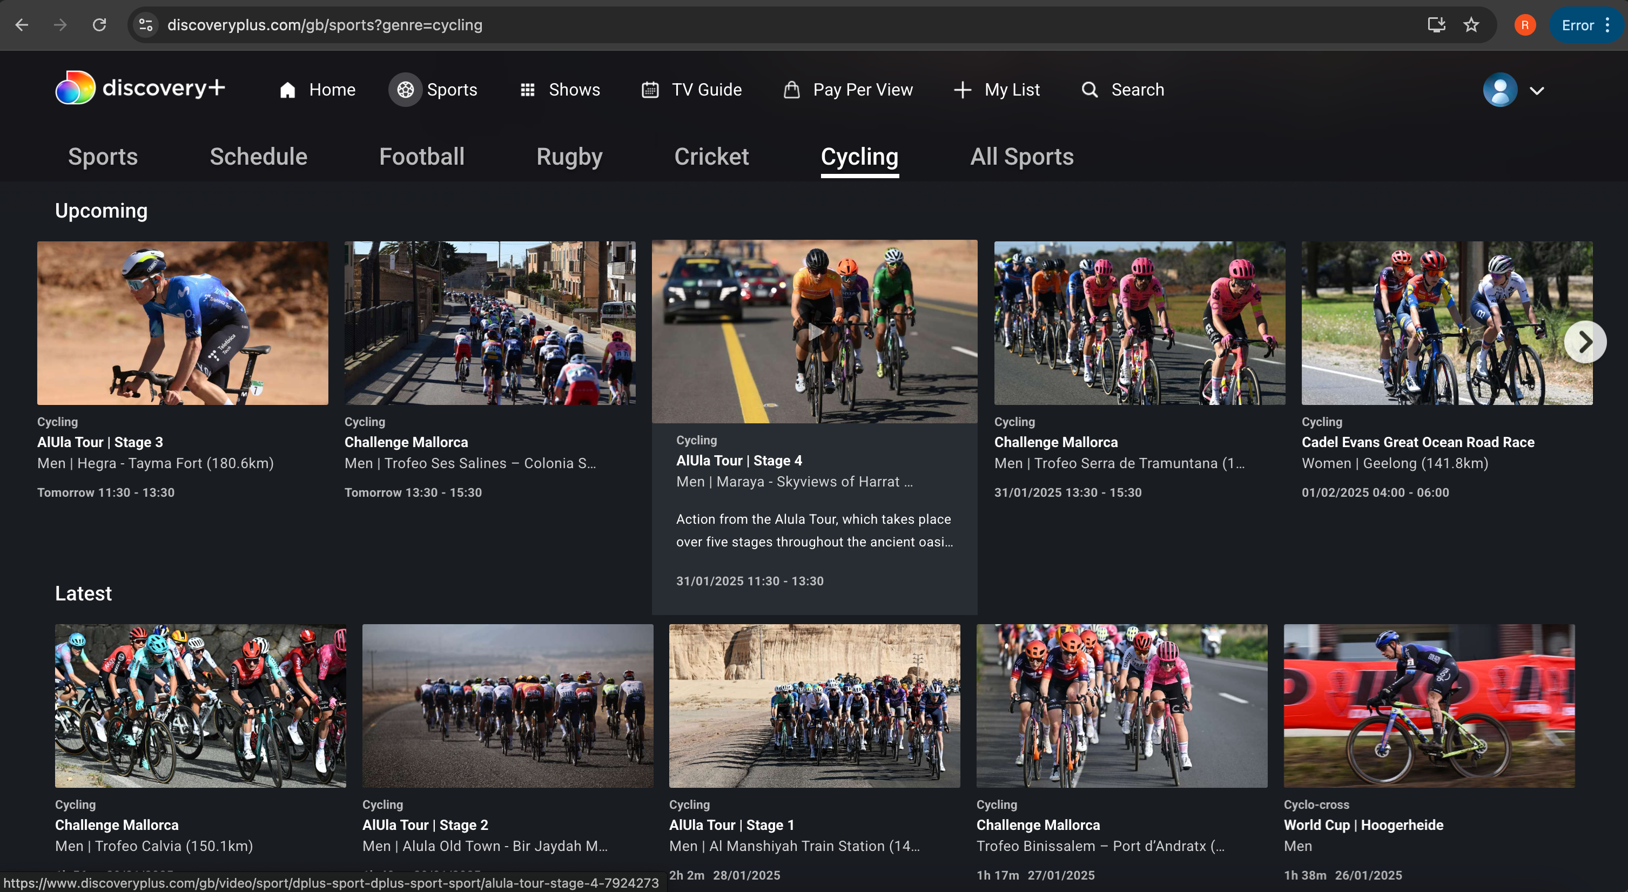
Task: Click the browser reload button
Action: [99, 25]
